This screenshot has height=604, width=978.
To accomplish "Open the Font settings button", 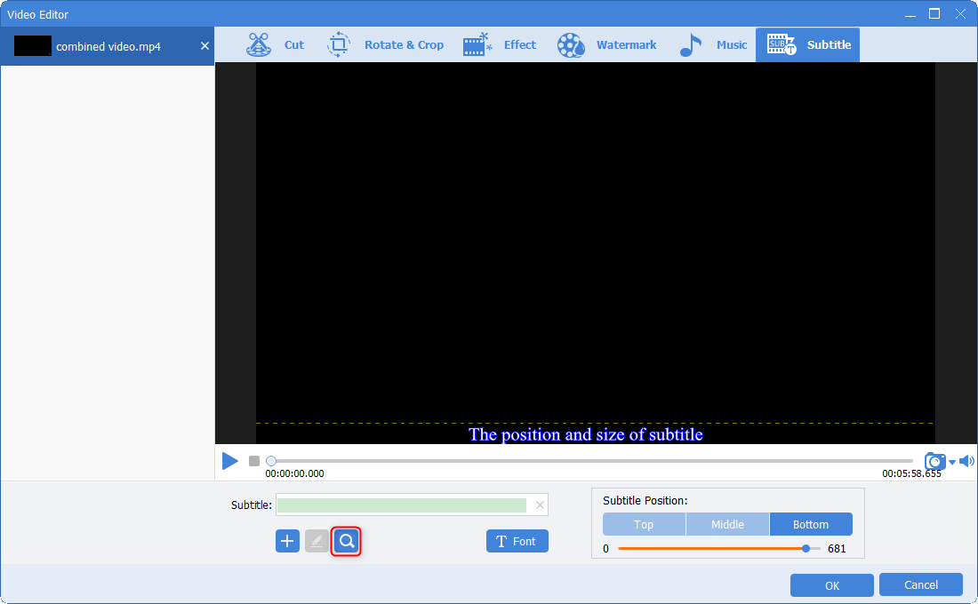I will [x=517, y=541].
